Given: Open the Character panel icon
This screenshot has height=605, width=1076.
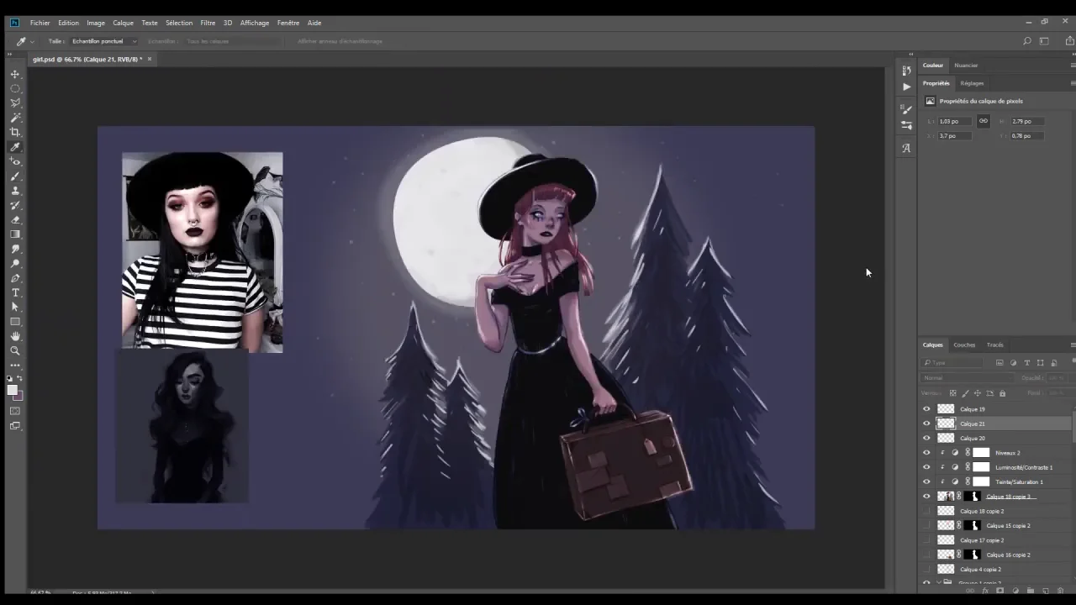Looking at the screenshot, I should click(x=906, y=148).
